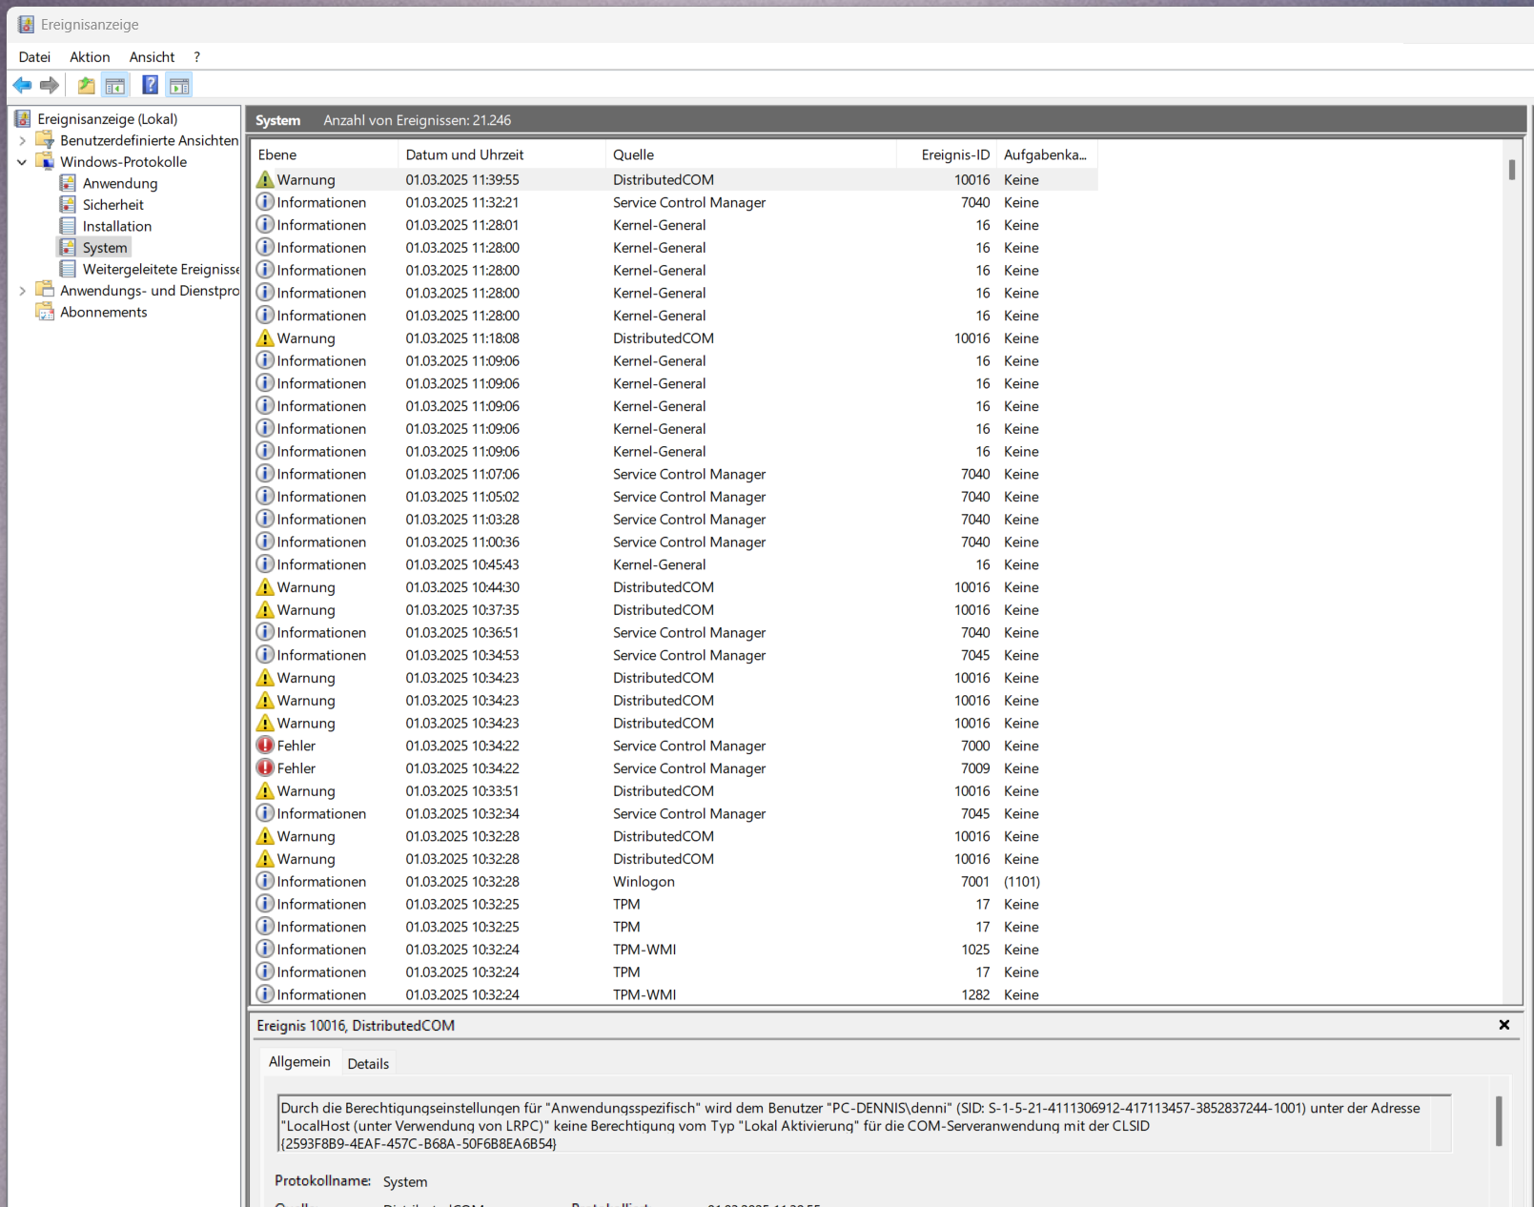Click the preview pane vertical scrollbar thumb
This screenshot has width=1534, height=1207.
(x=1499, y=1121)
